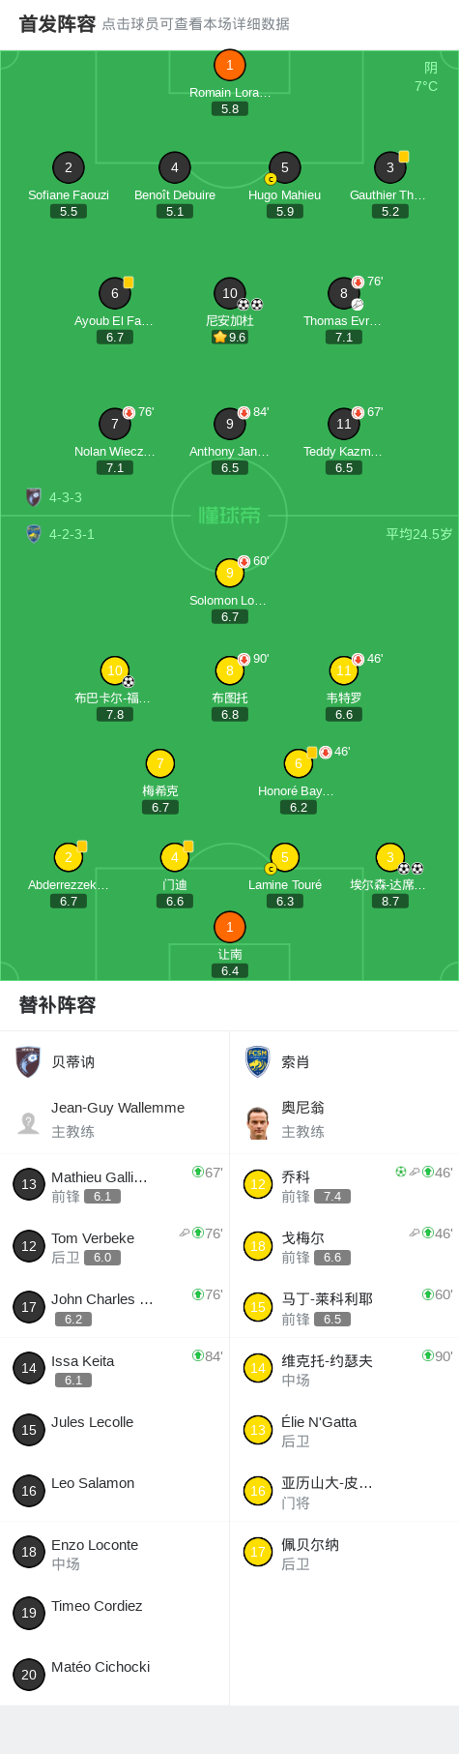Open substitute Mathieu Galli number 13 row
Image resolution: width=459 pixels, height=1754 pixels.
pyautogui.click(x=115, y=1184)
